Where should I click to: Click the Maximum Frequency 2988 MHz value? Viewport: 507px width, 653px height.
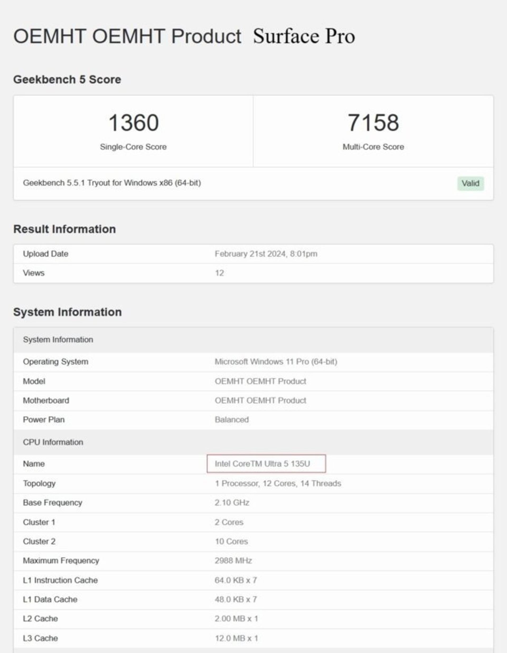[233, 561]
